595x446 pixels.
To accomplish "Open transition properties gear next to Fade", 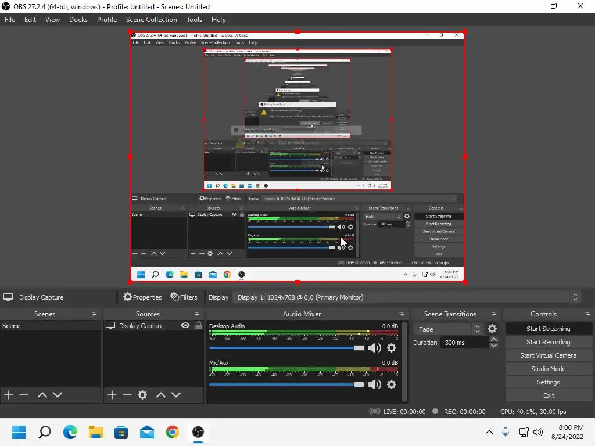I will (492, 329).
